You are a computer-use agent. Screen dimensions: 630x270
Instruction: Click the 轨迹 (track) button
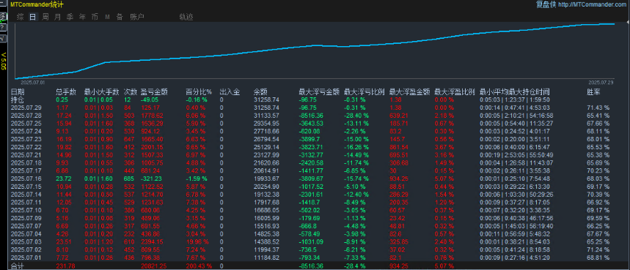click(186, 17)
